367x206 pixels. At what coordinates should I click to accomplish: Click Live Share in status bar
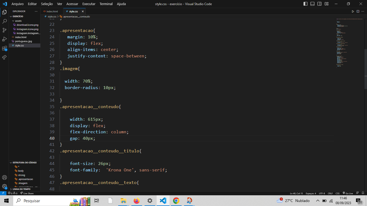tap(27, 193)
